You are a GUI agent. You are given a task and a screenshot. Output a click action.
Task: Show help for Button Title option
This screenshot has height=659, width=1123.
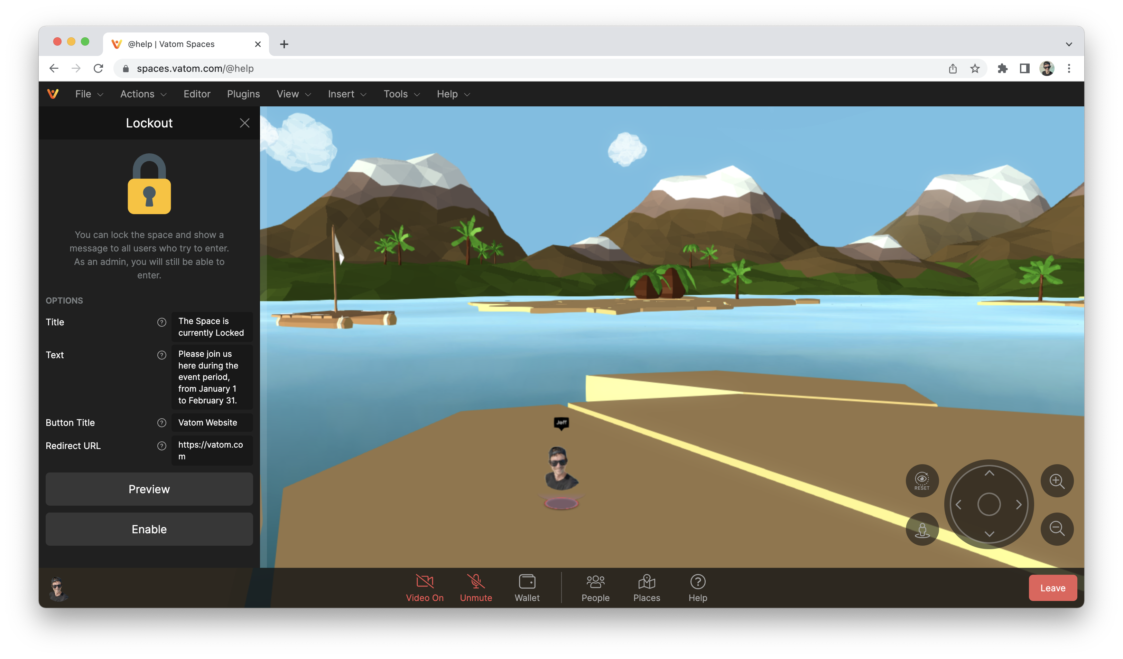(x=162, y=422)
